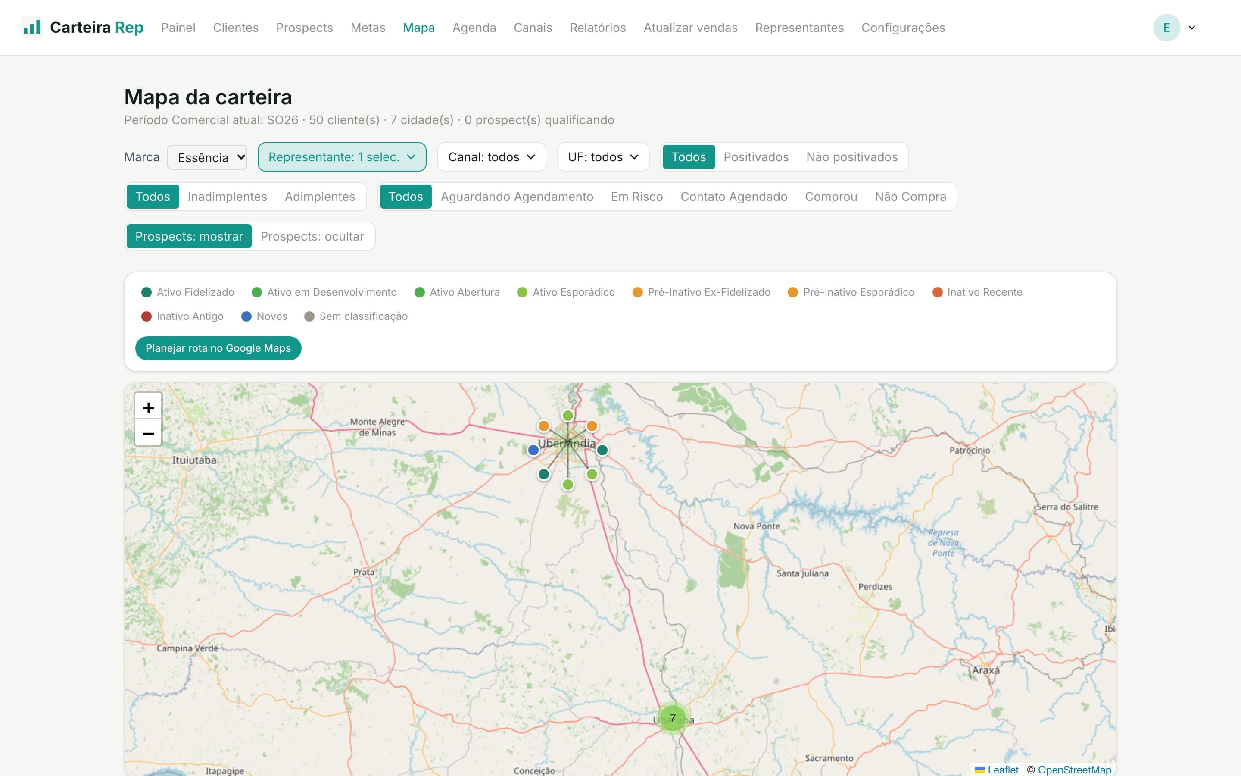The height and width of the screenshot is (776, 1241).
Task: Select Contato Agendado status filter
Action: coord(734,197)
